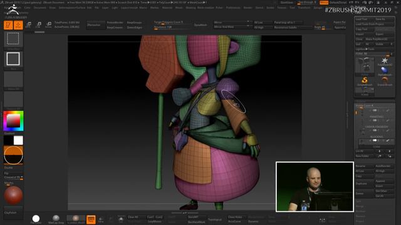The height and width of the screenshot is (225, 401).
Task: Activate the Rotate transform icon
Action: coord(48,25)
